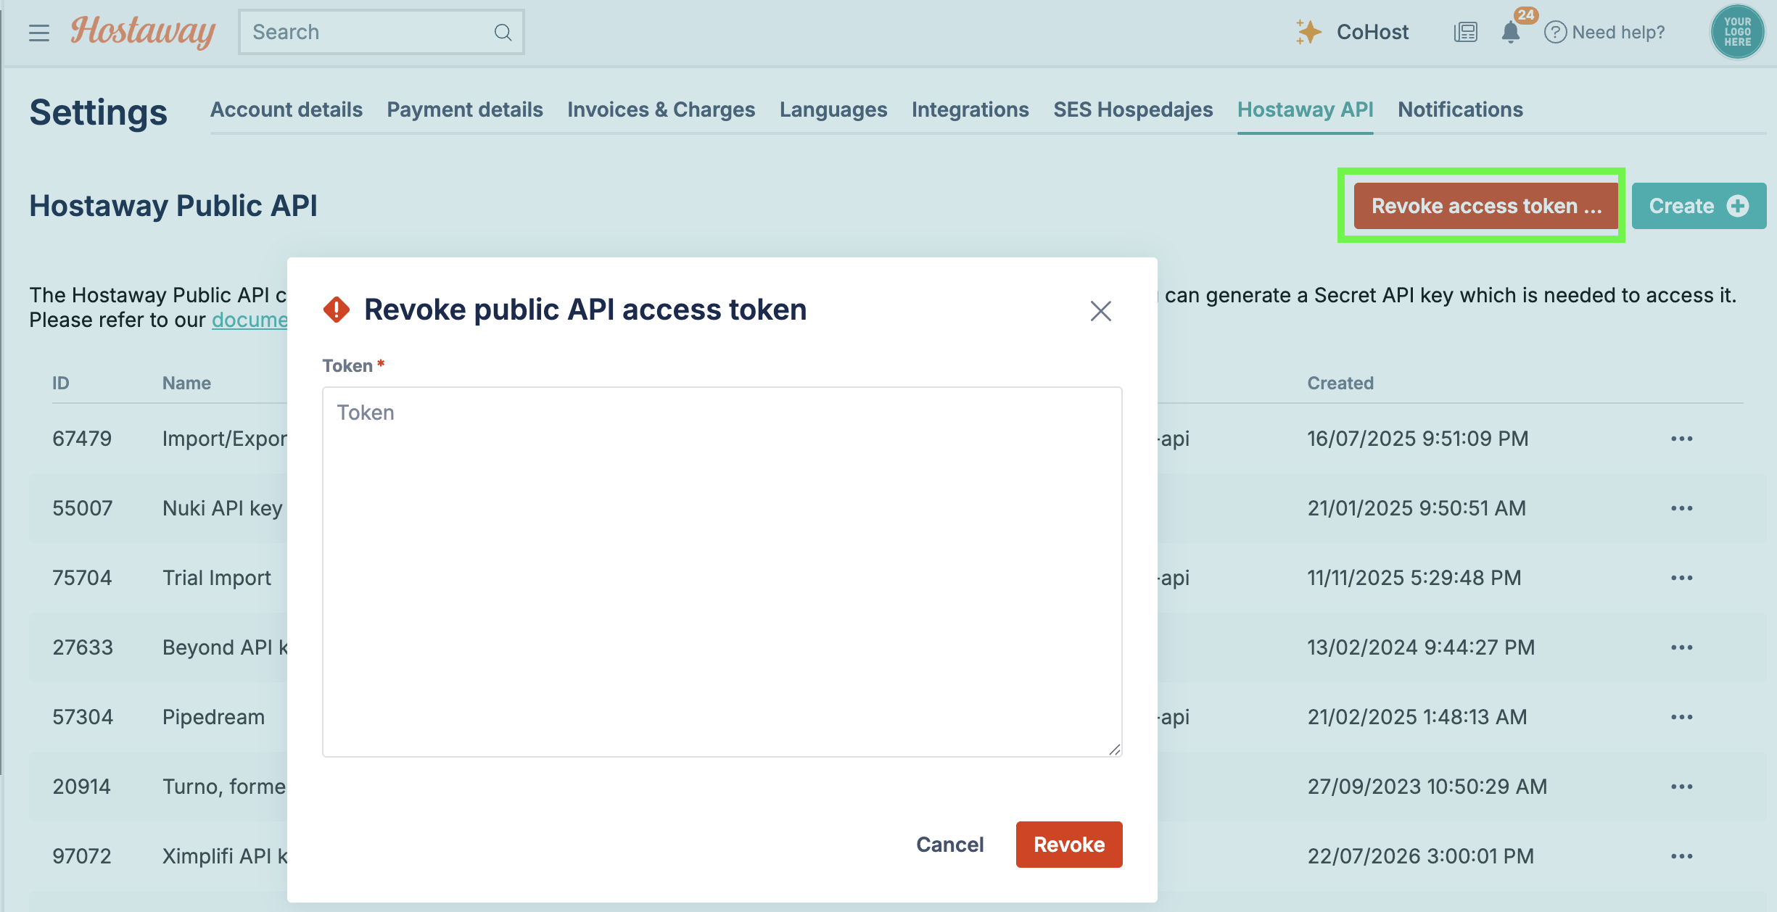Image resolution: width=1777 pixels, height=912 pixels.
Task: Click the Create button
Action: coord(1699,206)
